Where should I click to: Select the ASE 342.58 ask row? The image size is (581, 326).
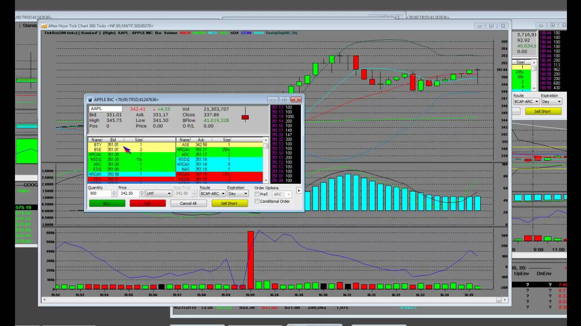[220, 144]
